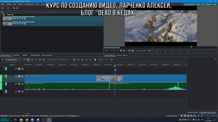Switch to Звук workspace layout

203,4
